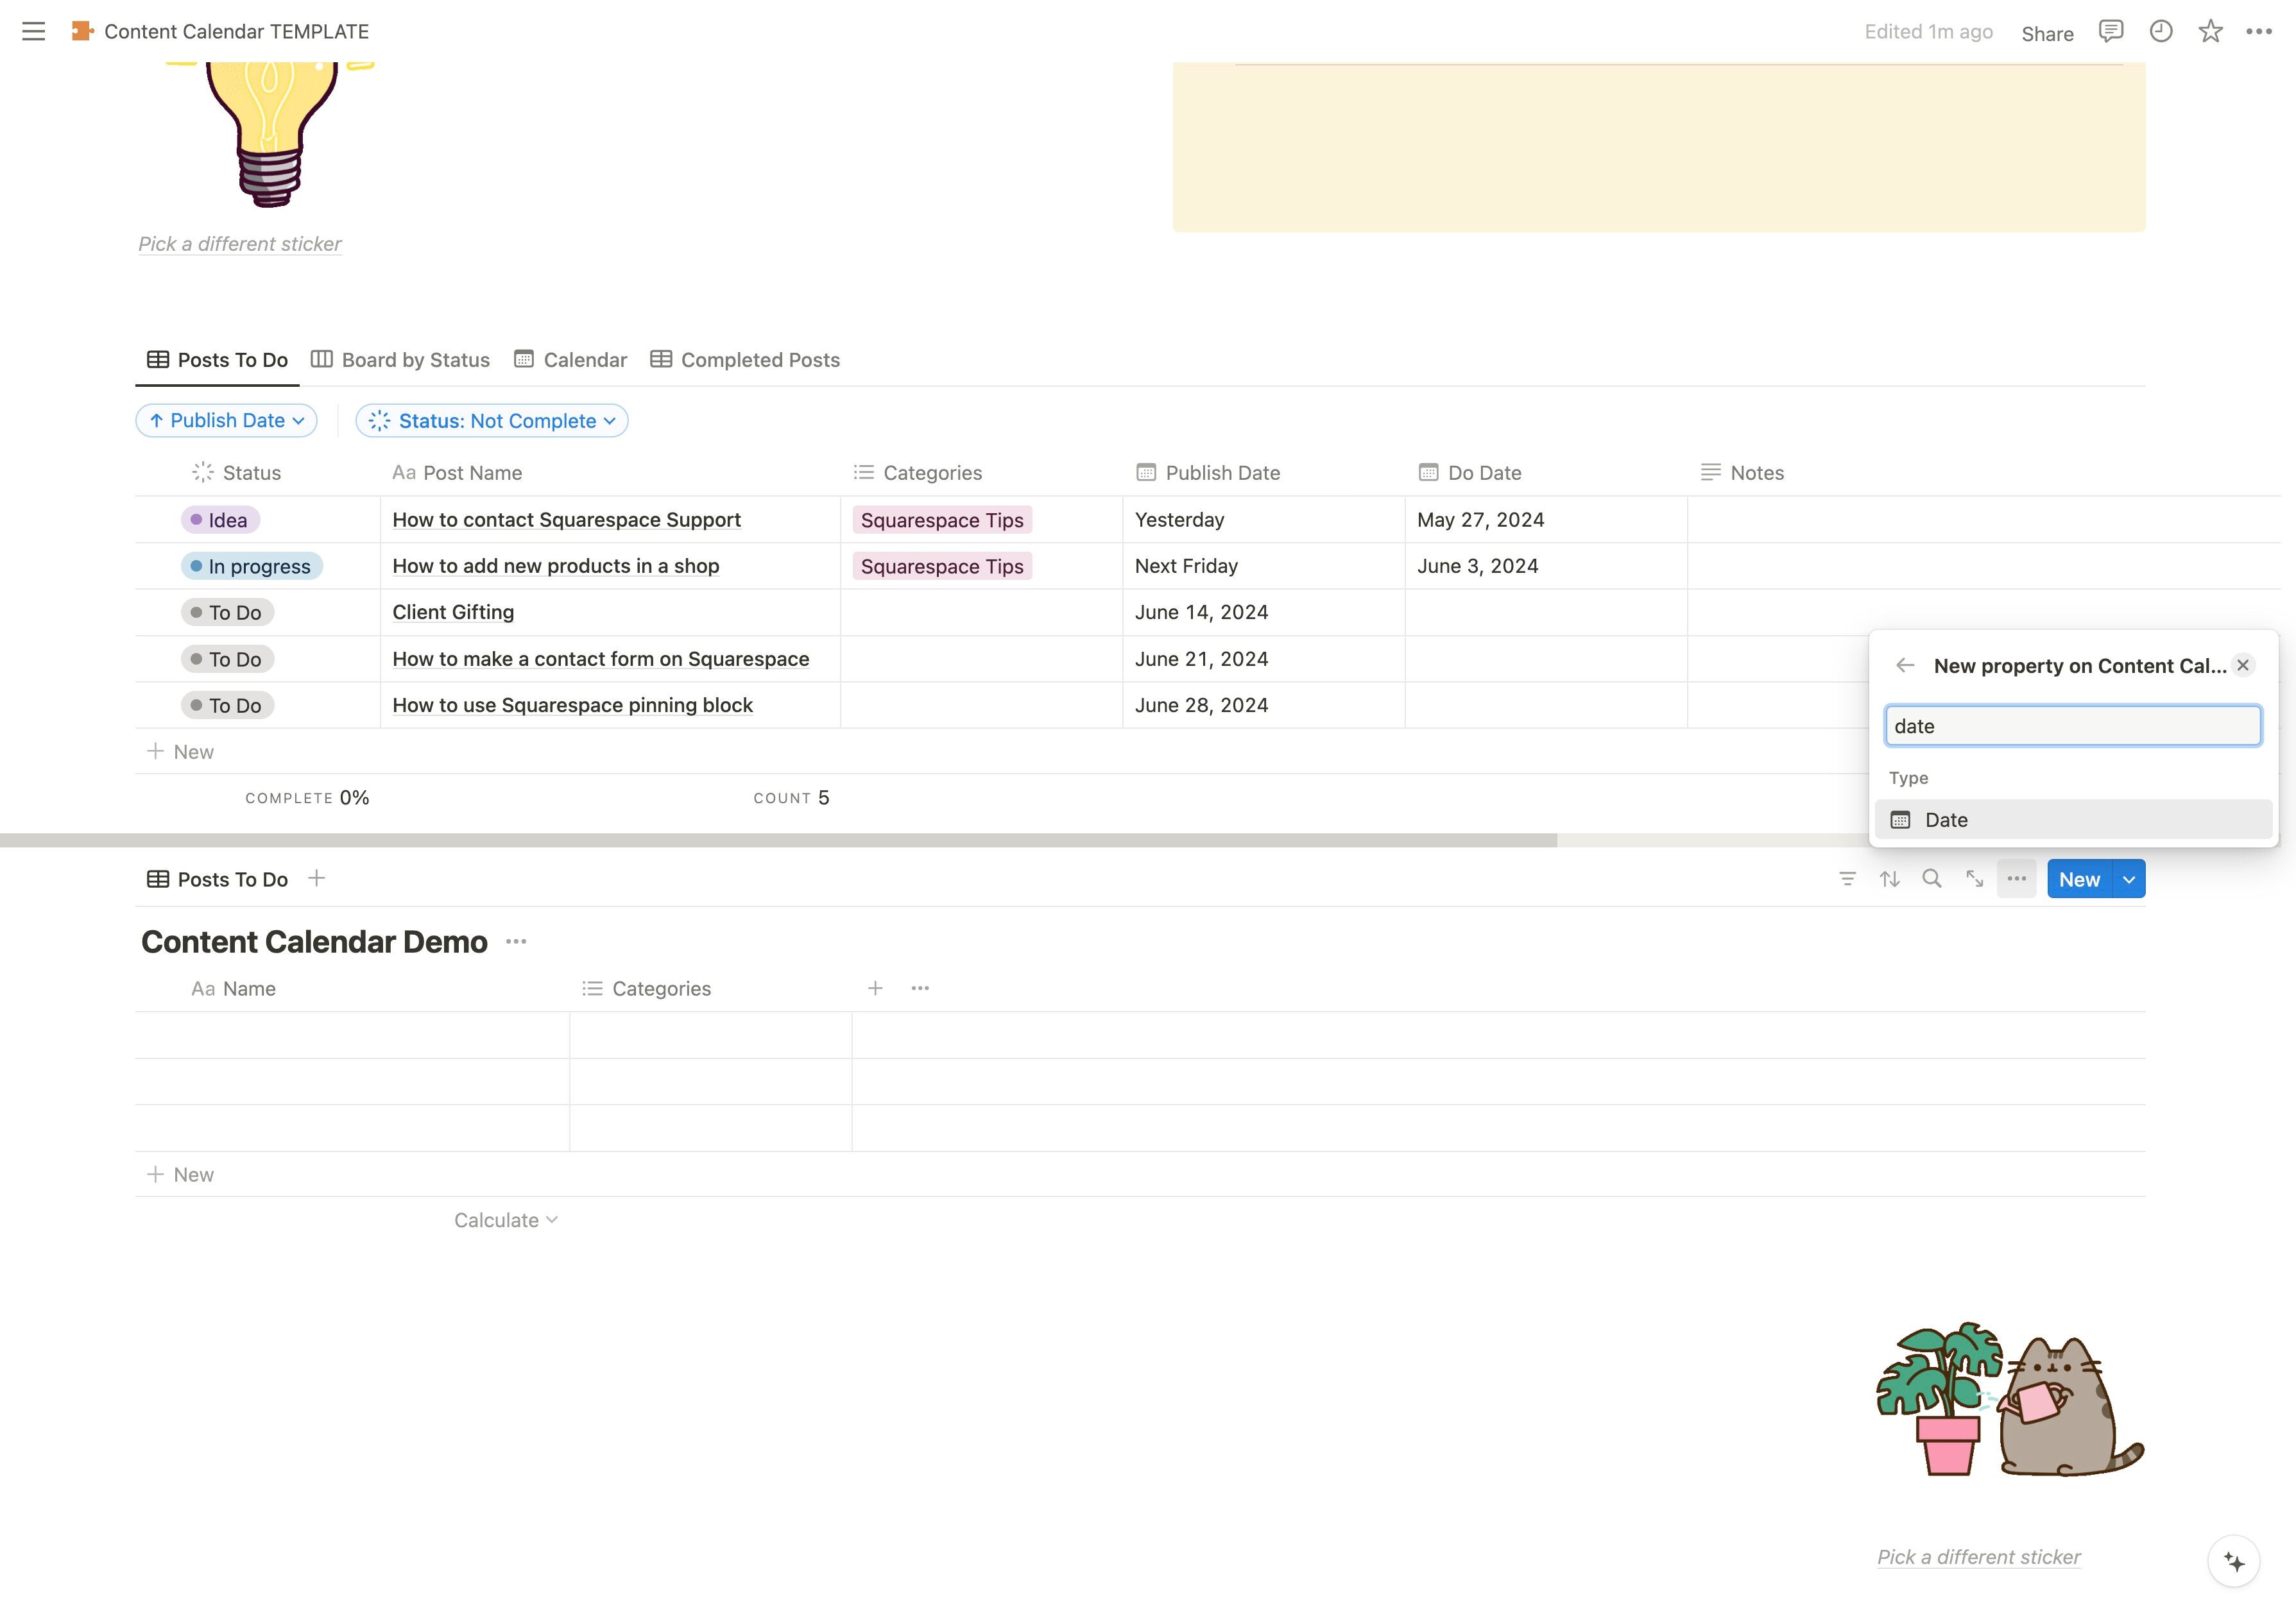Open the Calculate dropdown

[x=505, y=1220]
